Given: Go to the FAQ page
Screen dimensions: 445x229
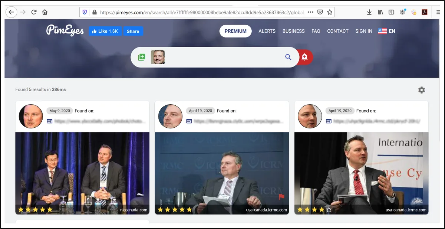Looking at the screenshot, I should coord(316,31).
